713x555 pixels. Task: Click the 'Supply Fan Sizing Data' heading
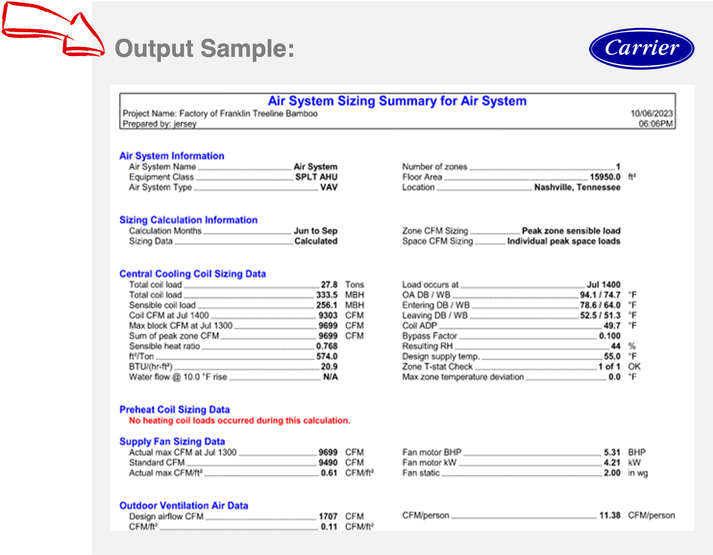172,441
